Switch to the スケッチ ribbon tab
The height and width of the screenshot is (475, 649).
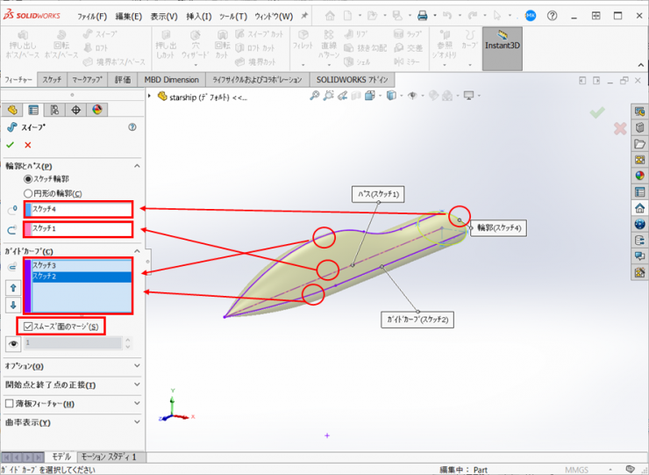pyautogui.click(x=52, y=79)
